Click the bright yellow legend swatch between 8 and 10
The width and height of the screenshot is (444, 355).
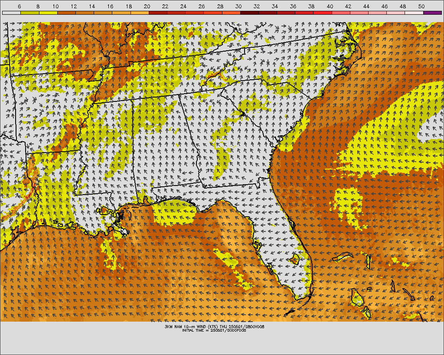[48, 13]
